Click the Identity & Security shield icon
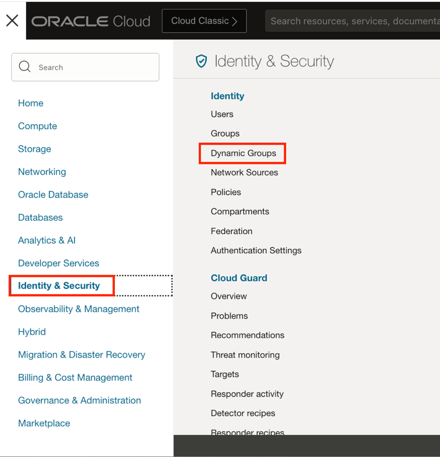 [201, 61]
